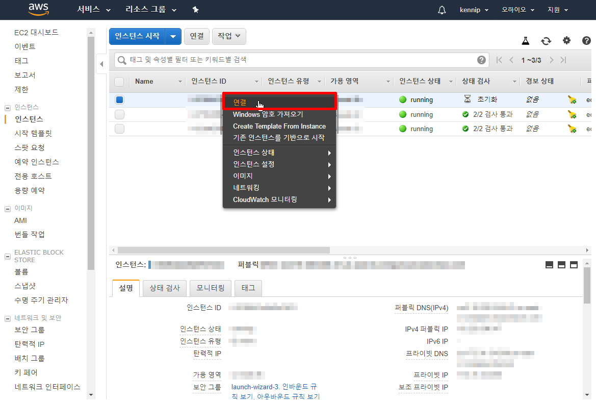The height and width of the screenshot is (402, 596).
Task: Collapse the 네트워크 및 보안 section
Action: (7, 318)
